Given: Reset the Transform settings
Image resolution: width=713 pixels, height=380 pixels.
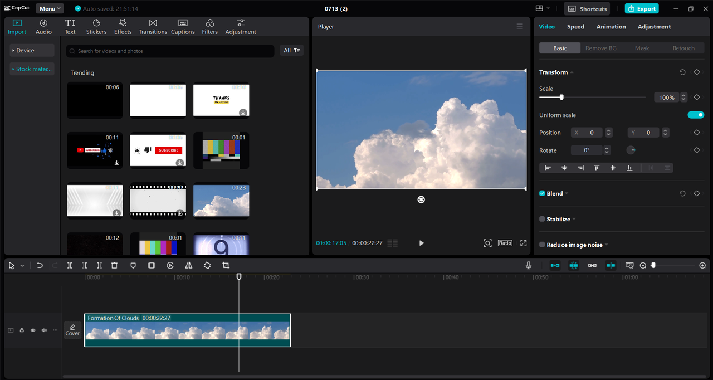Looking at the screenshot, I should point(682,72).
